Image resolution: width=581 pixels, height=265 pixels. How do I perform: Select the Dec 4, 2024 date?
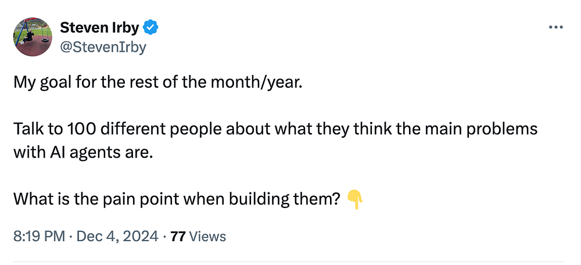[117, 237]
